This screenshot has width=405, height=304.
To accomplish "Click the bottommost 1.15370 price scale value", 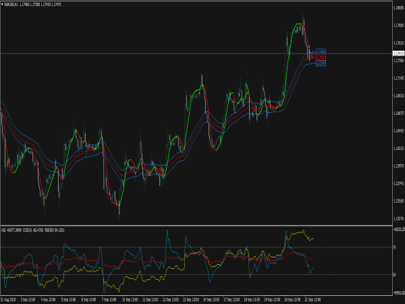I will [x=398, y=219].
